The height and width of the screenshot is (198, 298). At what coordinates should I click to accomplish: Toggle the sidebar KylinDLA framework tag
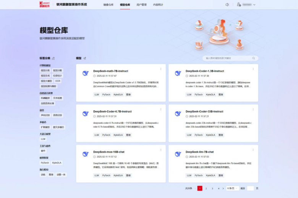point(57,163)
